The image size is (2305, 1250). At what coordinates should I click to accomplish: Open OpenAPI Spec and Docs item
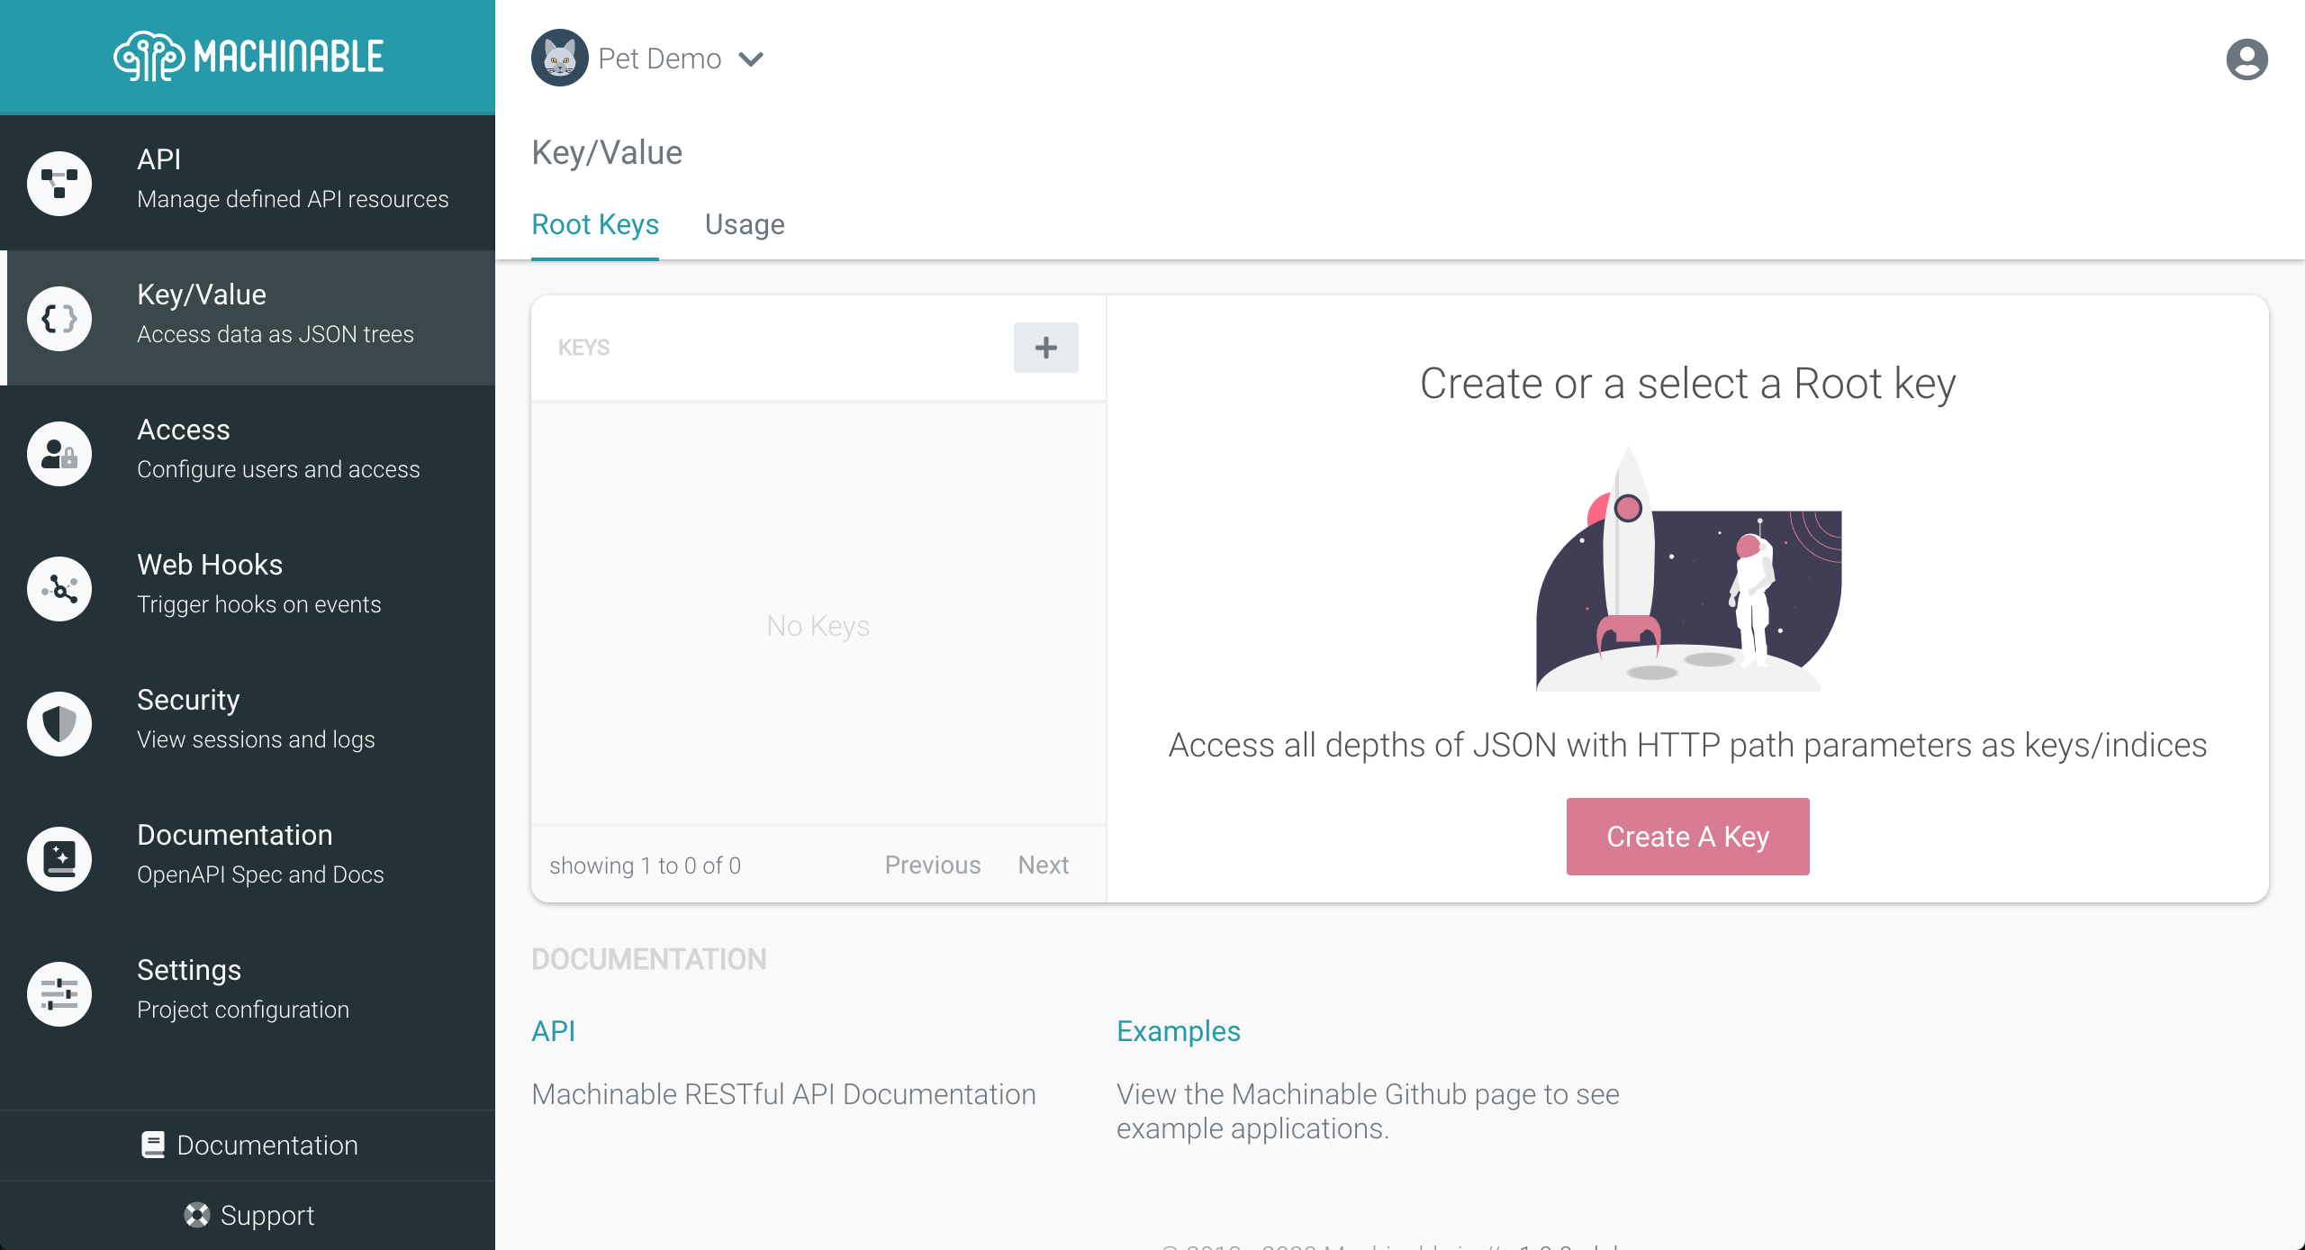(x=248, y=858)
